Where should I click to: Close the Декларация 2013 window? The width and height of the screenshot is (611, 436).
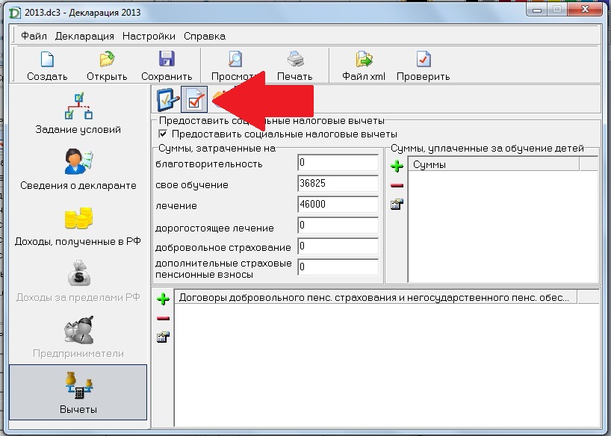tap(585, 10)
